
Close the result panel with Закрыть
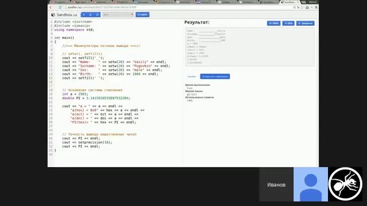306,23
